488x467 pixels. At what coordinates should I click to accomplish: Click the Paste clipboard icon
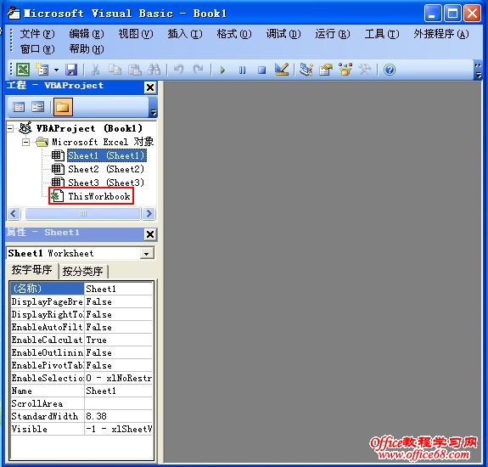[x=135, y=70]
